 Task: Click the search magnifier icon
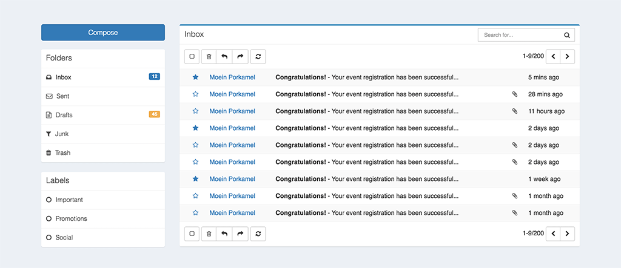567,35
